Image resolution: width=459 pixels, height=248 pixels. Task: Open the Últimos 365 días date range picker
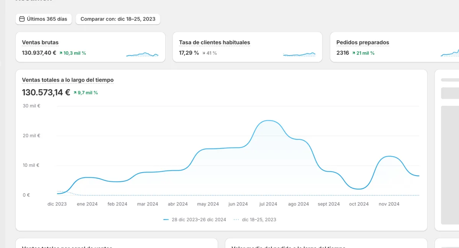coord(44,19)
